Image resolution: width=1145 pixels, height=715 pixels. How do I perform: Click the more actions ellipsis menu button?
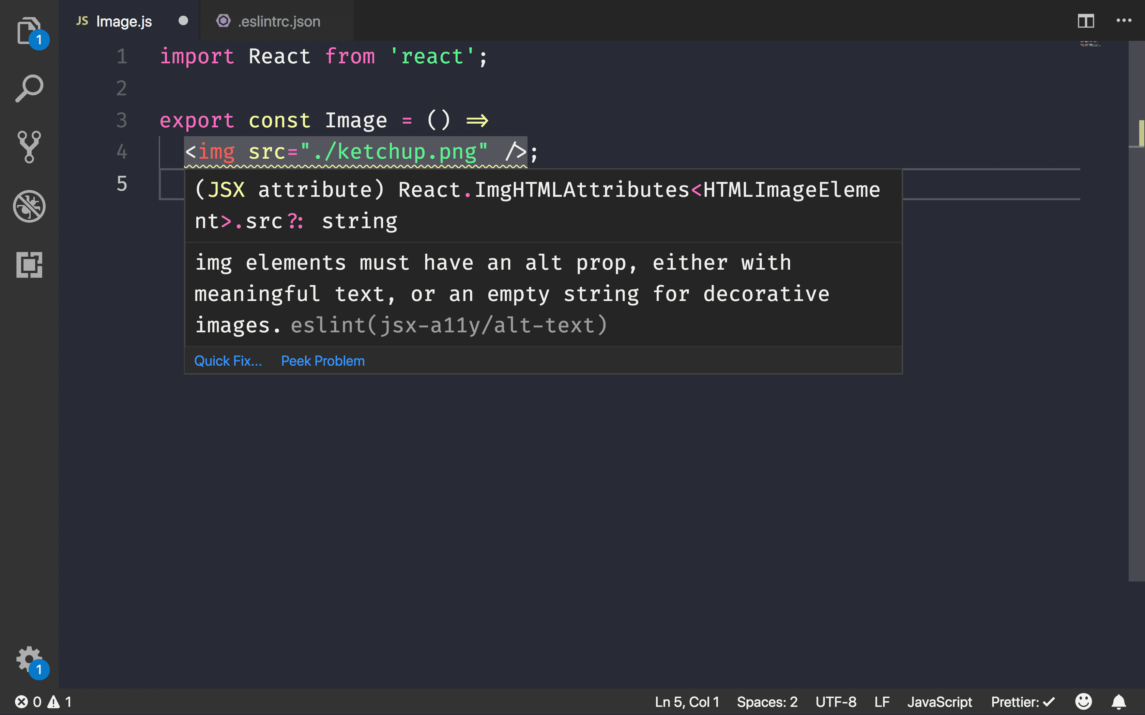[x=1125, y=20]
